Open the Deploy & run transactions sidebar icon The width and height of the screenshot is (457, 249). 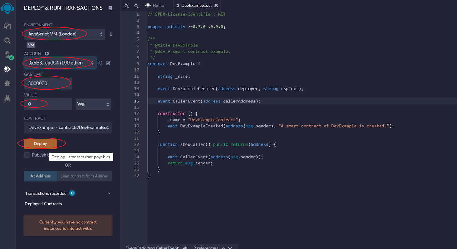click(7, 69)
